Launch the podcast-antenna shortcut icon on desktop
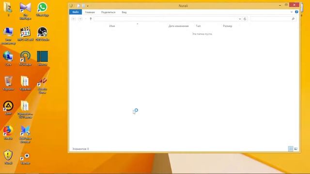310x174 pixels. tap(25, 58)
